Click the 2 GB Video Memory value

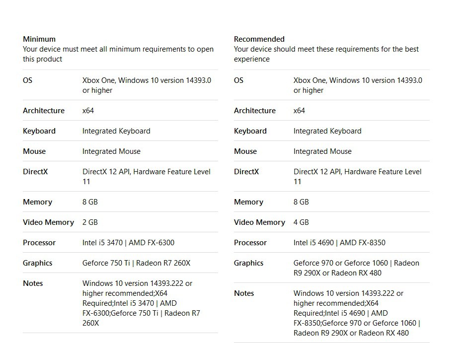click(90, 222)
